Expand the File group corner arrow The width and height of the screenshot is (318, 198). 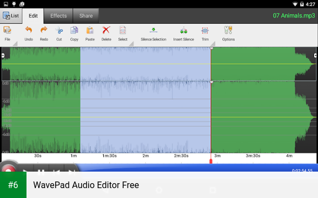pos(15,43)
